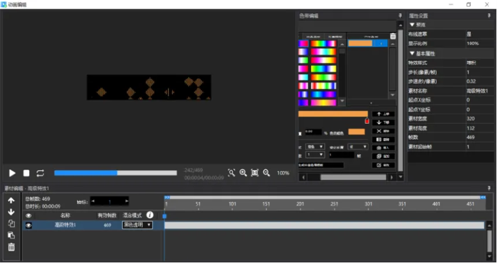This screenshot has width=497, height=263.
Task: Click the 下移 down-arrow button
Action: [383, 122]
